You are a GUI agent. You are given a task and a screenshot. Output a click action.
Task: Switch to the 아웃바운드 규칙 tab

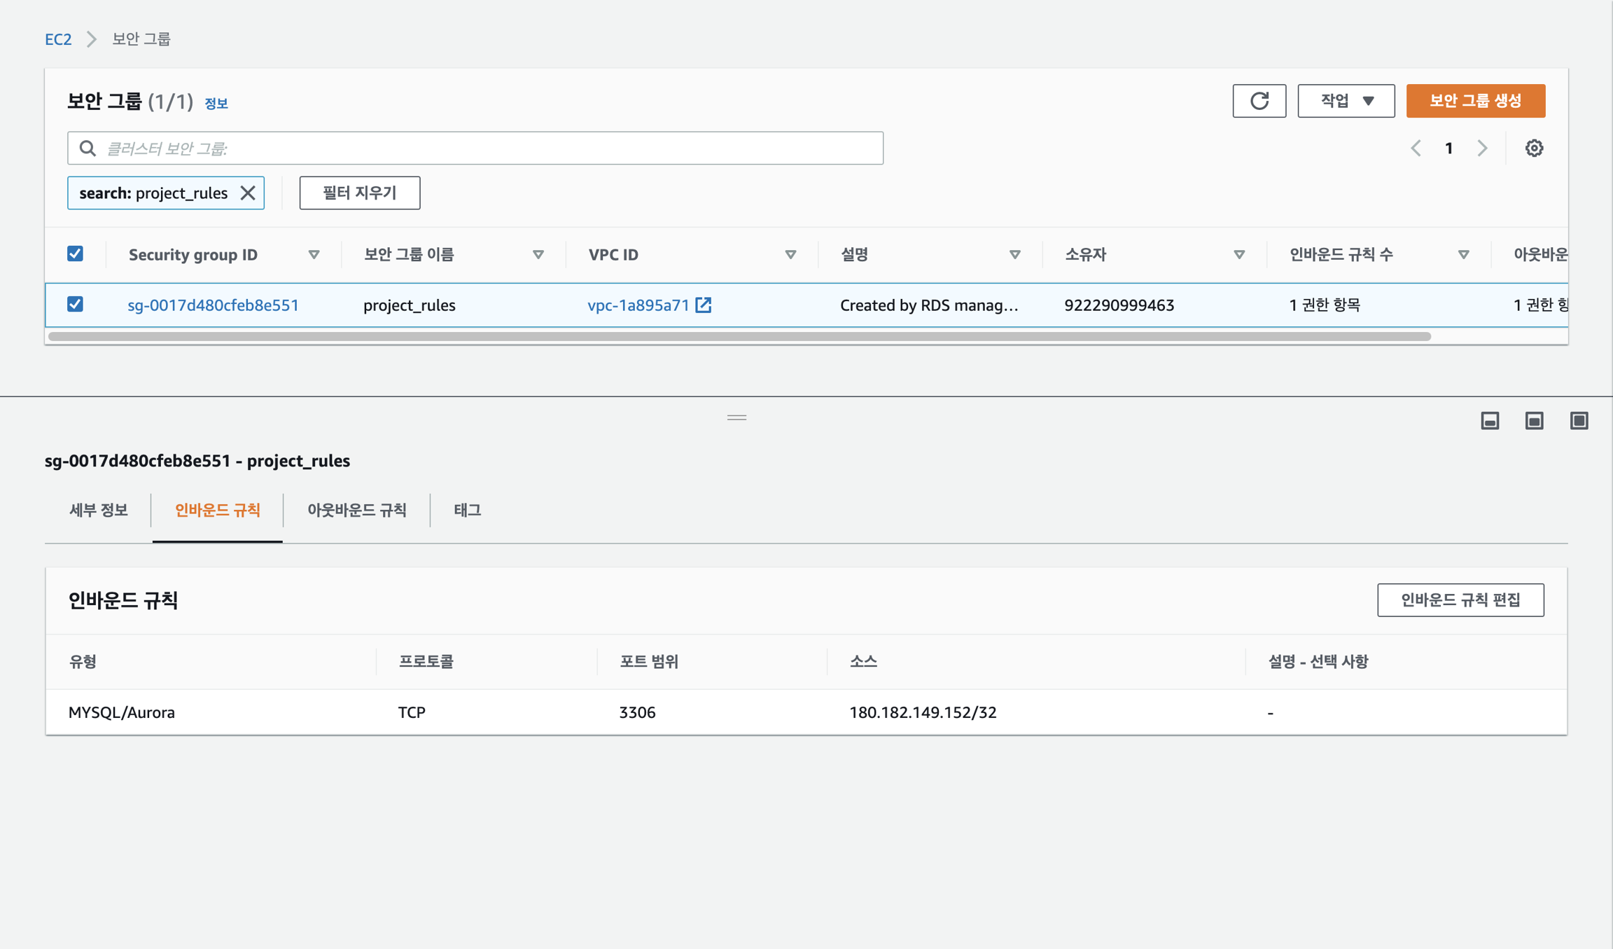[356, 510]
